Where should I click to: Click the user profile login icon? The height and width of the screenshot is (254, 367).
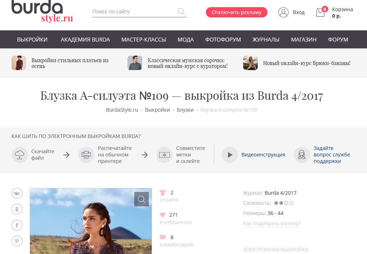283,12
